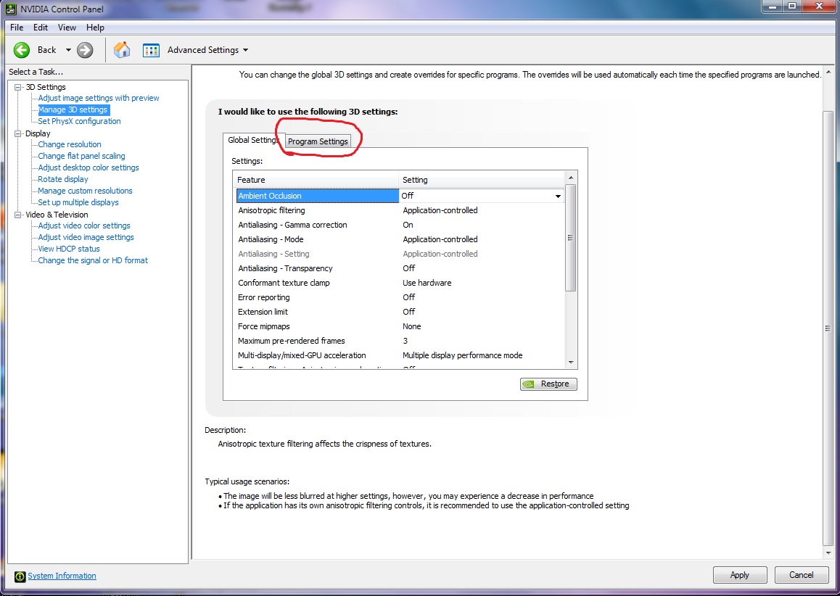Screen dimensions: 840x596
Task: Click the Cancel button
Action: 802,574
